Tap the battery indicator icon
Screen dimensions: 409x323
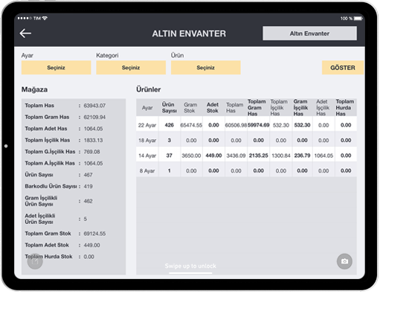click(358, 19)
